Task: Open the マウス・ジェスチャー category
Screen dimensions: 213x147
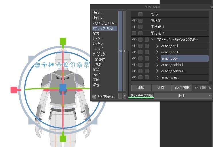Action: pos(104,23)
